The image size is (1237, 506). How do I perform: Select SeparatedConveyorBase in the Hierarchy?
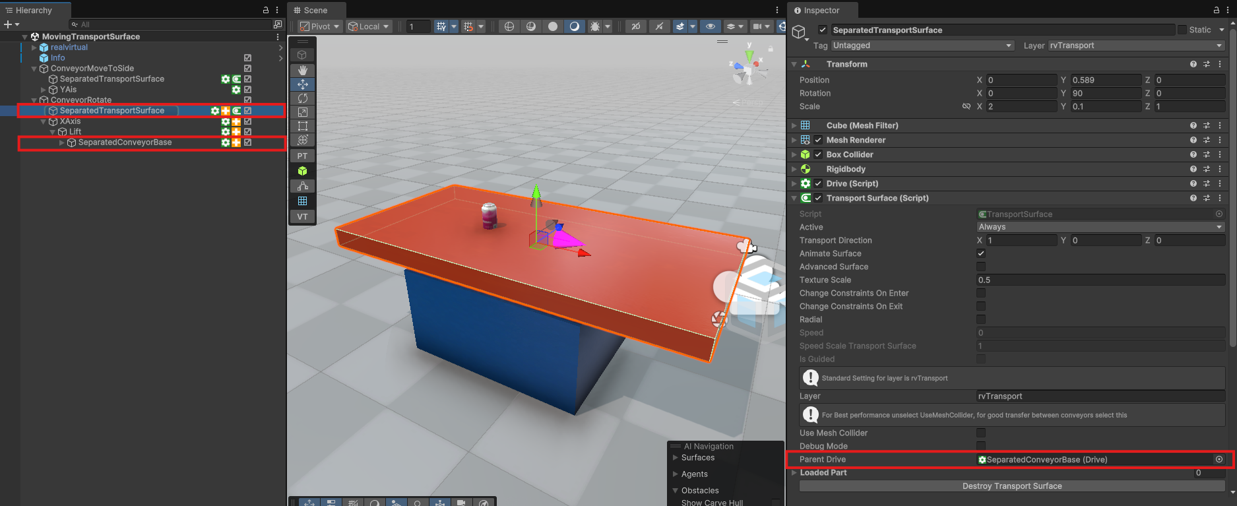coord(125,142)
